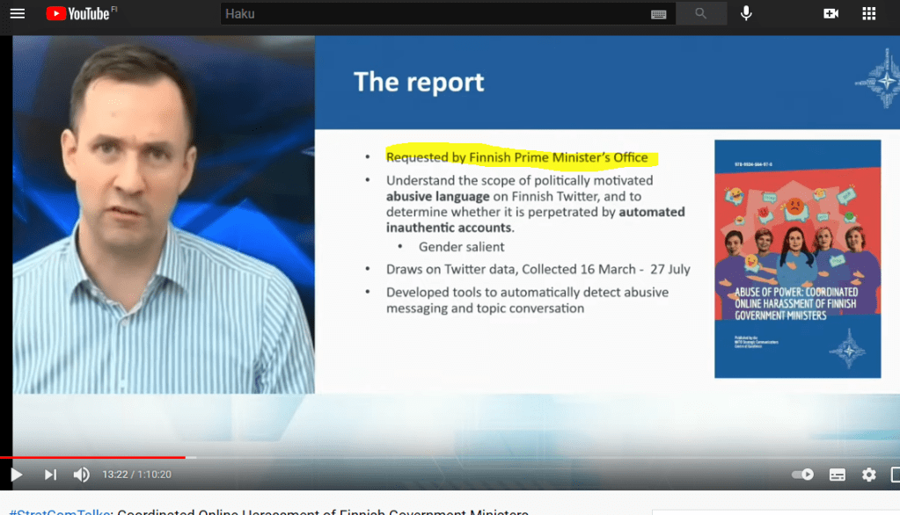900x515 pixels.
Task: Open the video settings gear
Action: [x=869, y=475]
